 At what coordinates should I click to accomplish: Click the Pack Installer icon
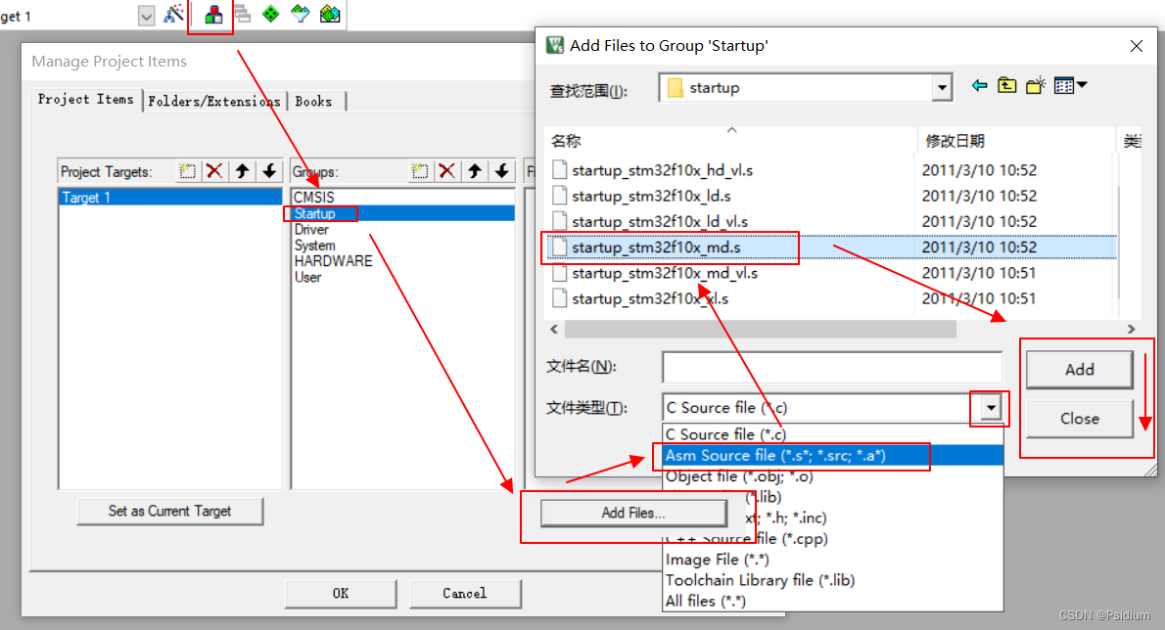point(330,14)
